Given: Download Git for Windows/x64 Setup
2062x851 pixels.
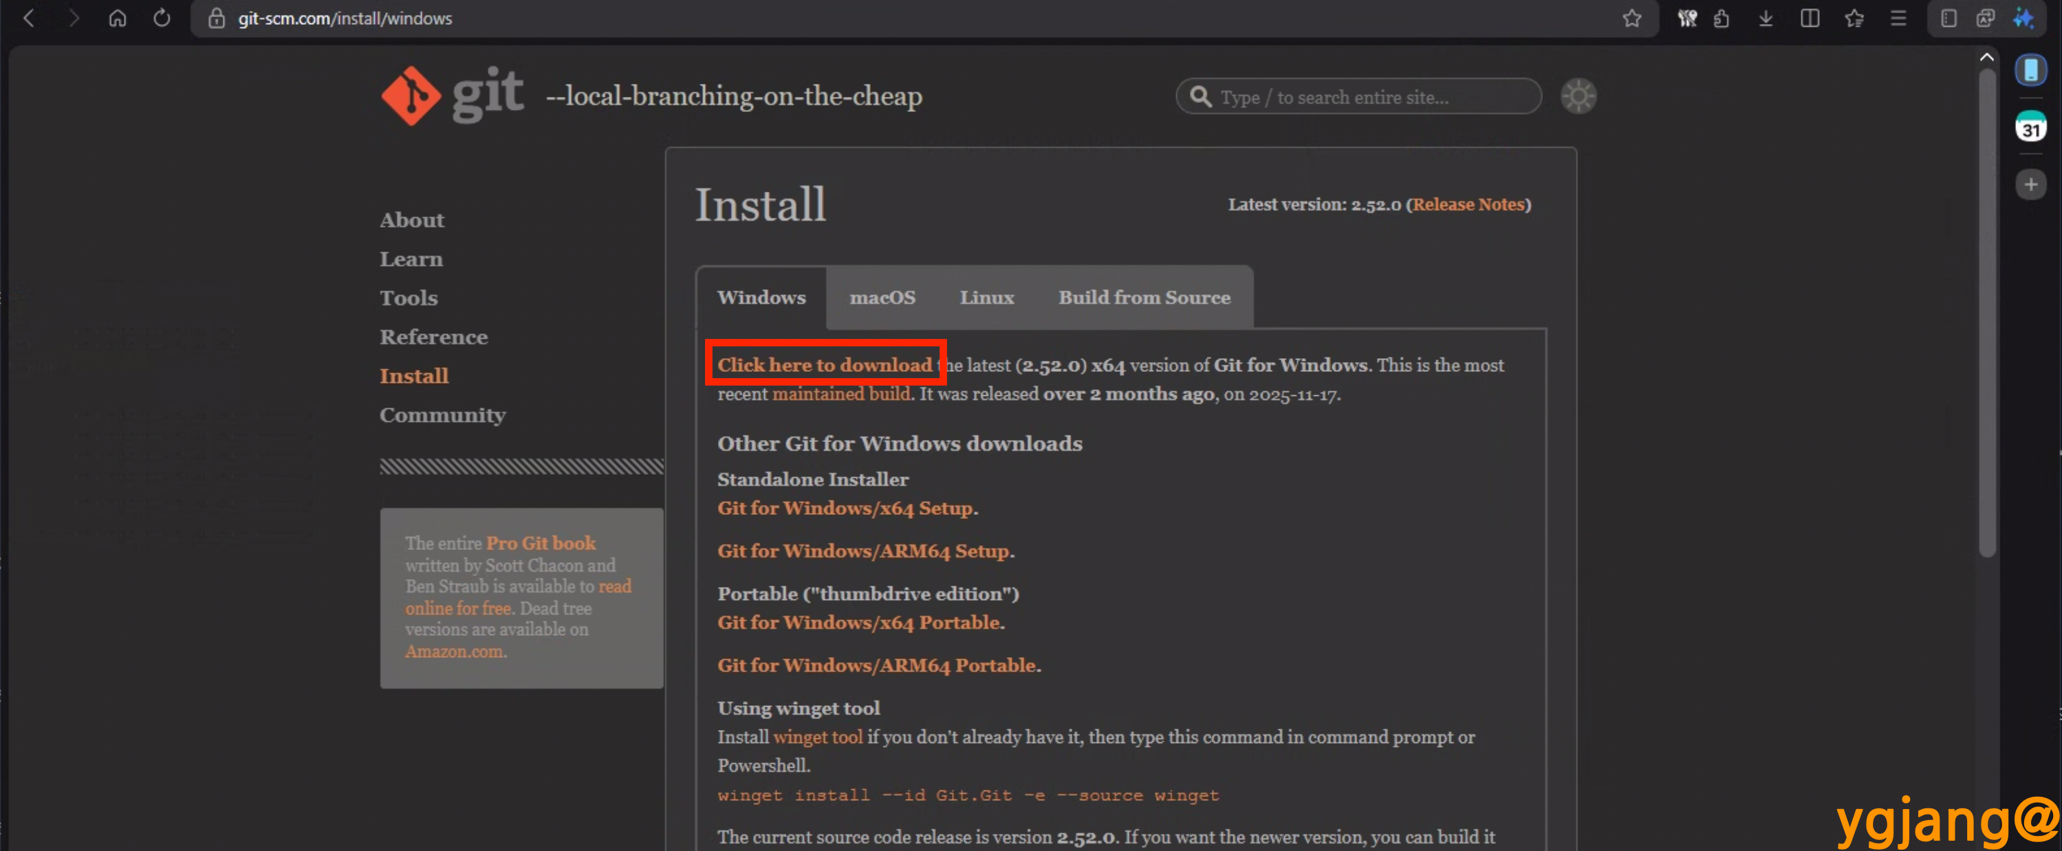Looking at the screenshot, I should [845, 508].
